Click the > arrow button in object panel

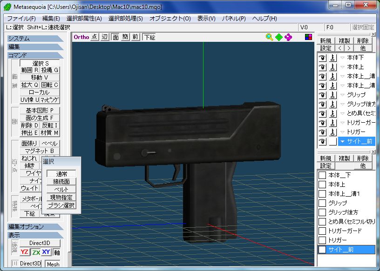[x=349, y=48]
